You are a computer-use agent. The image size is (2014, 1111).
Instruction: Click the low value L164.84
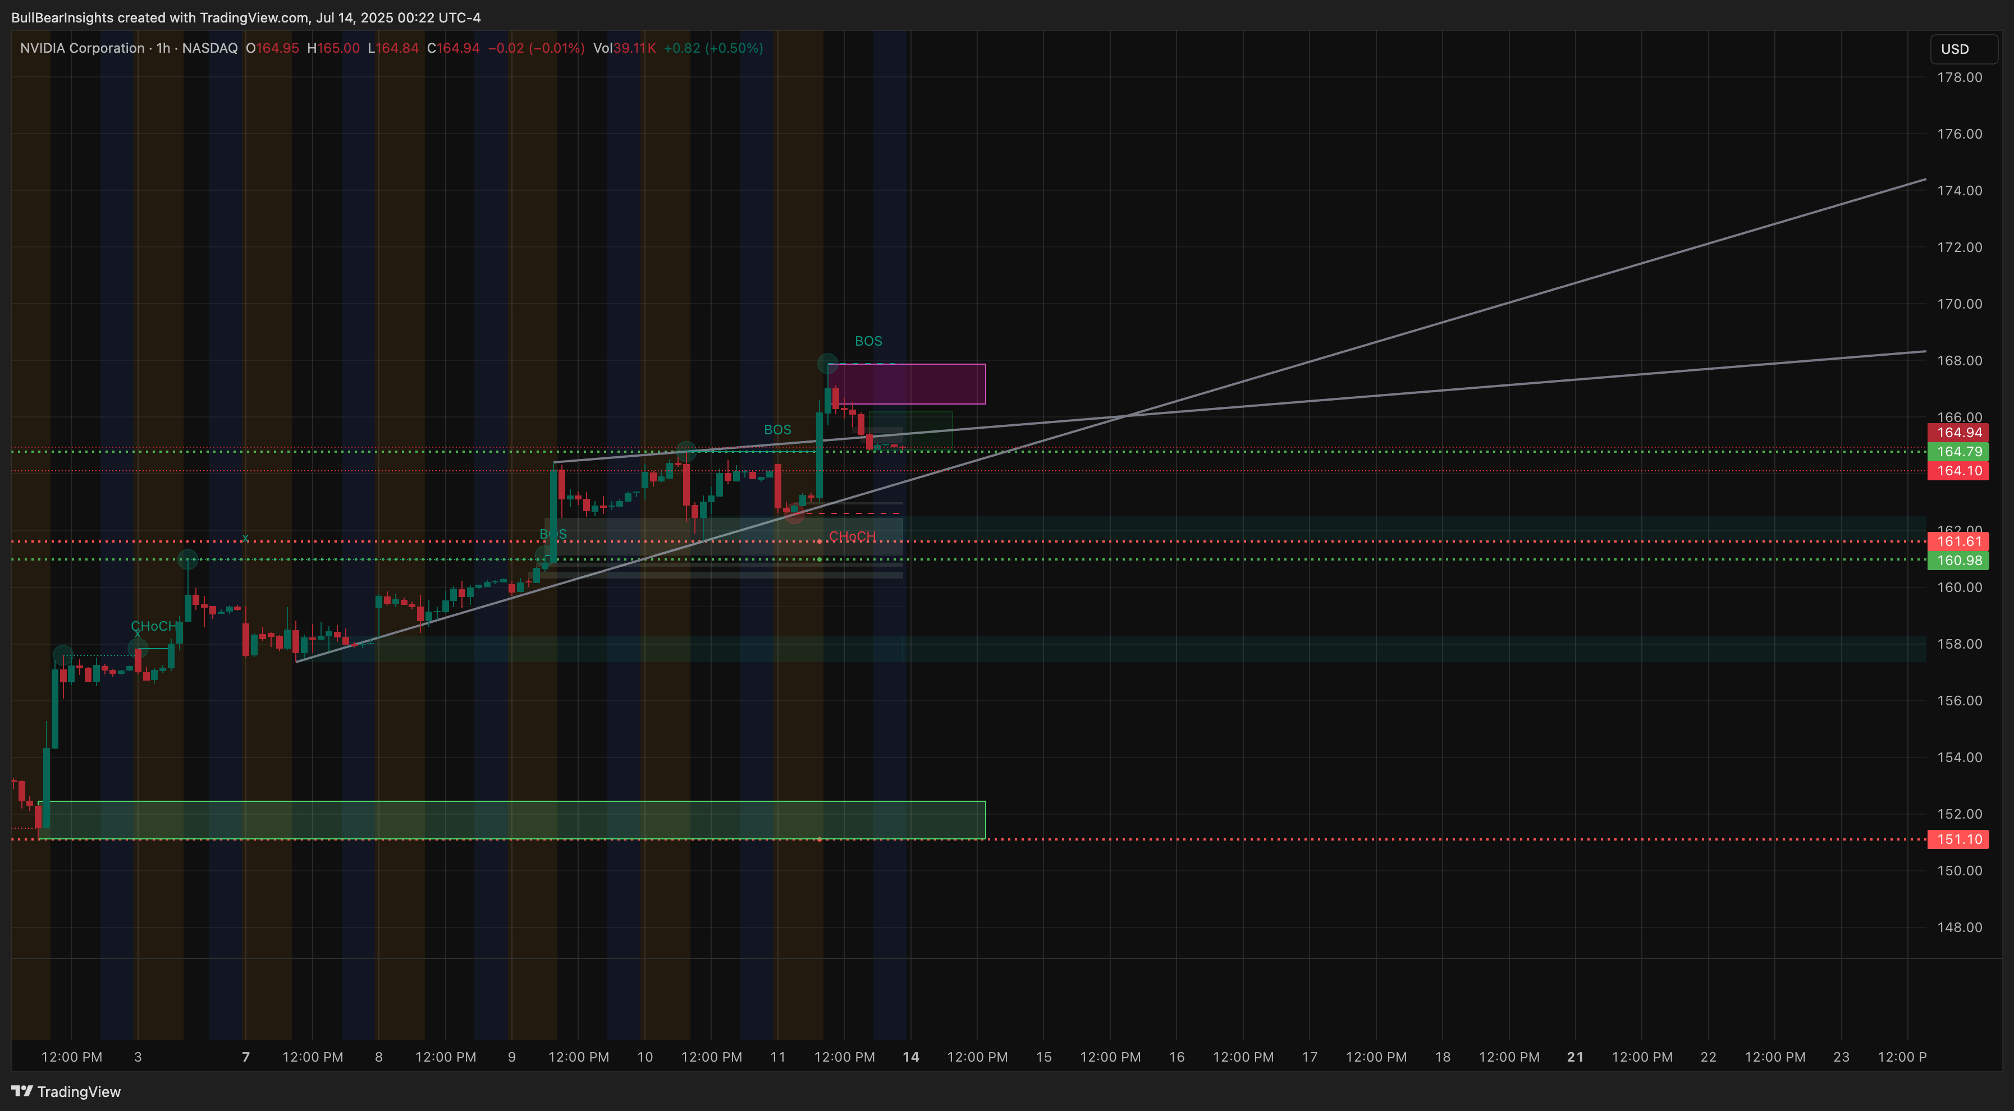coord(393,48)
